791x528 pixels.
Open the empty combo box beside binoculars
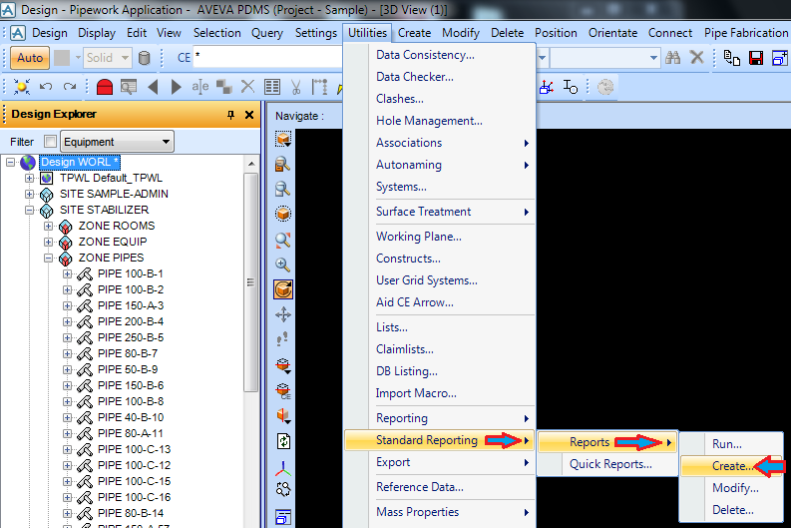click(x=604, y=58)
